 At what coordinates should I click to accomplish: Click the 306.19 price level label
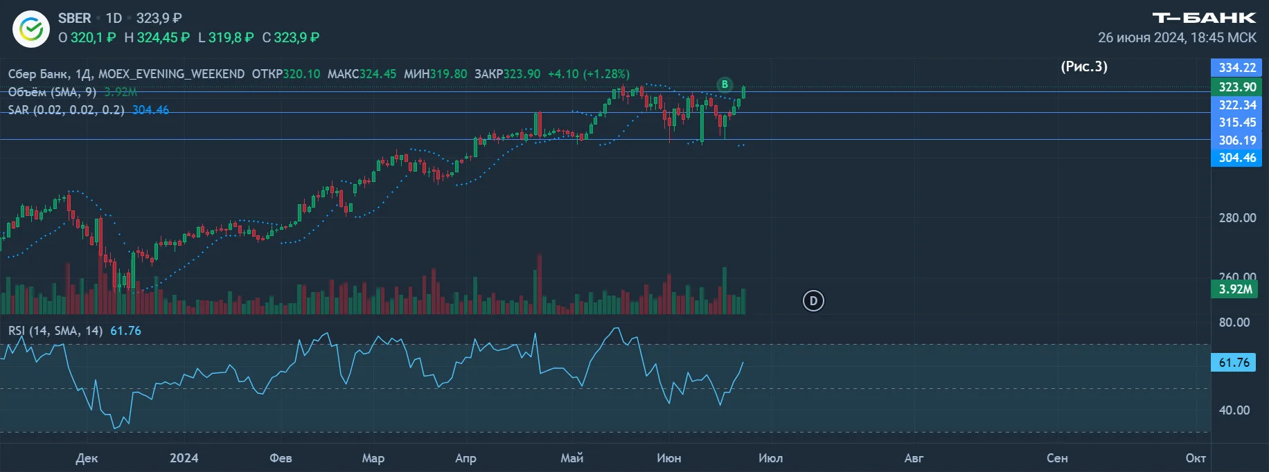[1237, 140]
